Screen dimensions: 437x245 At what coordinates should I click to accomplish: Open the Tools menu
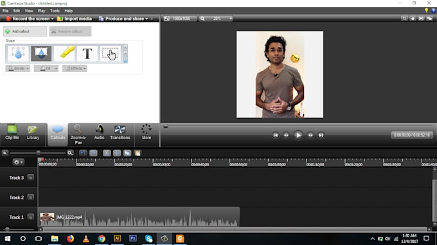pos(55,11)
